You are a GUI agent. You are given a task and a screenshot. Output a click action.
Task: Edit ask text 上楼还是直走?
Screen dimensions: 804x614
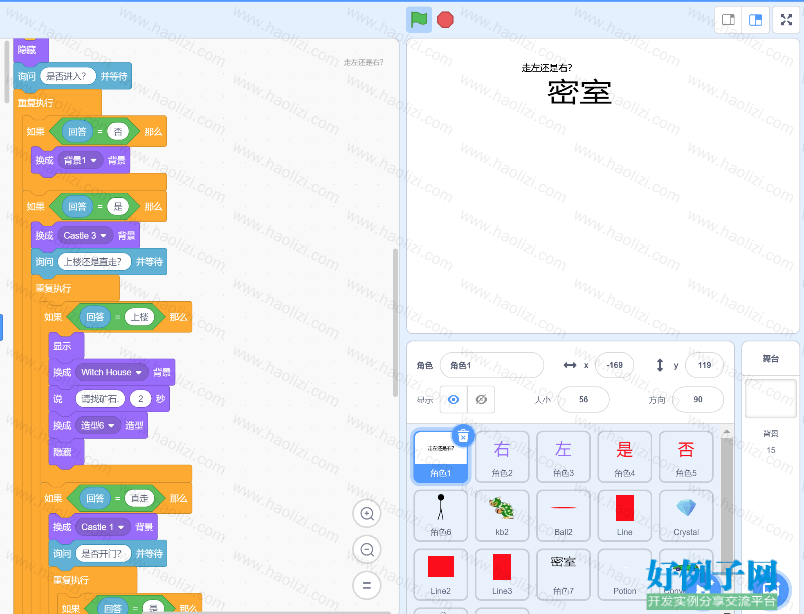pos(94,262)
